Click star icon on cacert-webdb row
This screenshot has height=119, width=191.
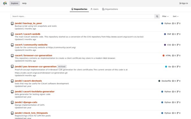point(173,34)
